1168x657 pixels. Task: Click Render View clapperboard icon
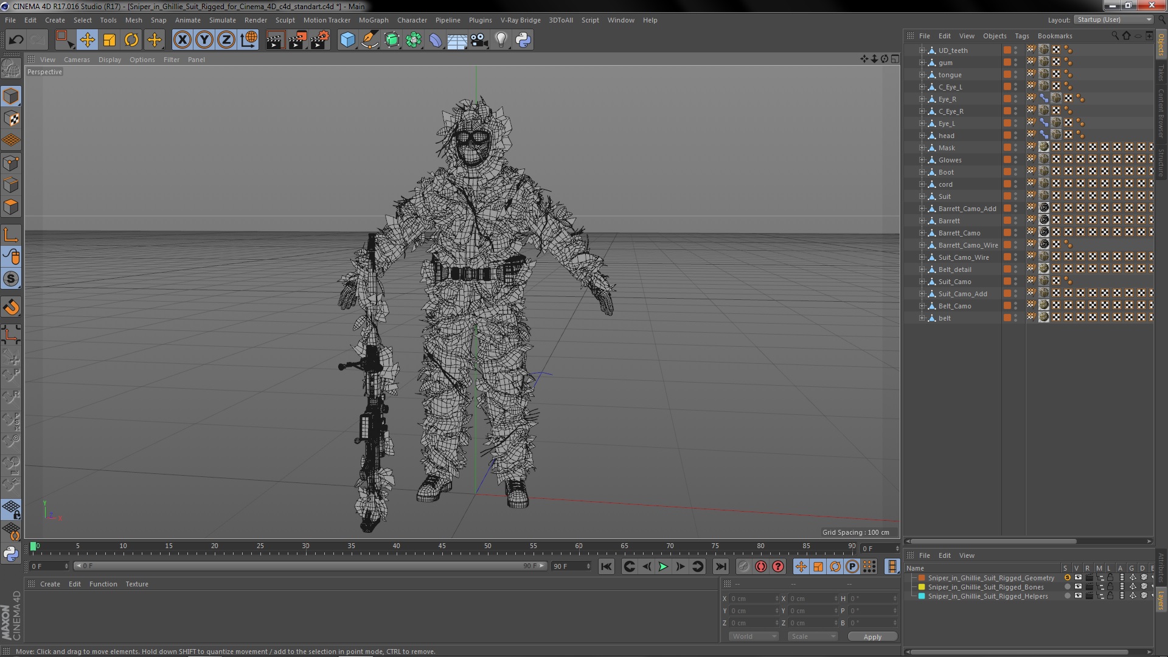pyautogui.click(x=275, y=40)
